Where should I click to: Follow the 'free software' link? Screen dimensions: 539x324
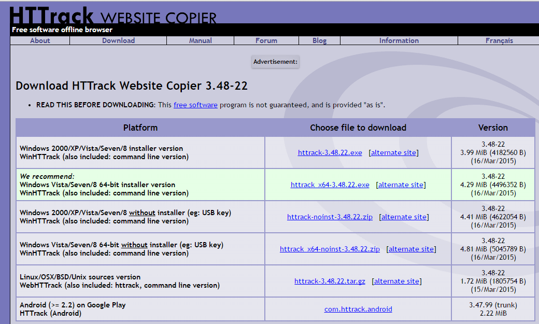tap(195, 105)
